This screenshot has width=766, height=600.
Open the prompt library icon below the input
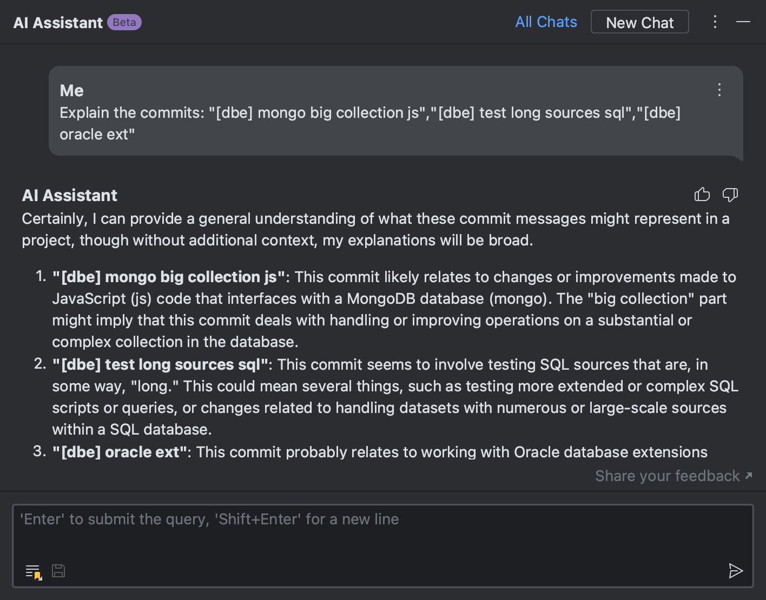click(34, 571)
